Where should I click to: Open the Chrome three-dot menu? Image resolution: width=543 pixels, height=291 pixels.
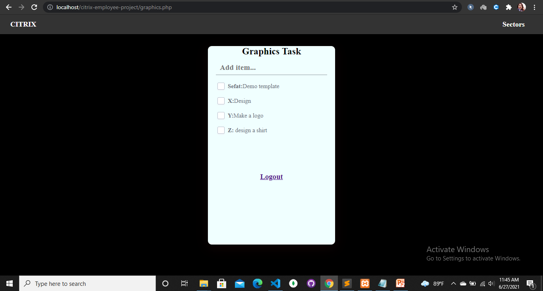click(x=534, y=7)
